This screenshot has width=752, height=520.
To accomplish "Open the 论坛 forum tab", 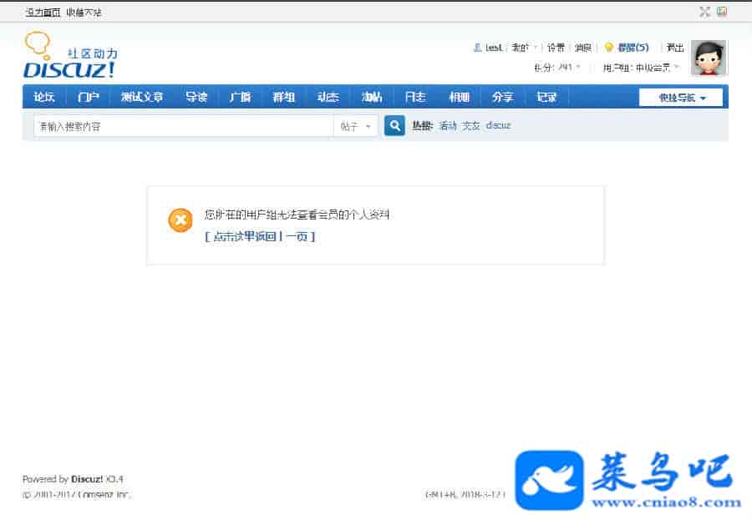I will (x=44, y=97).
